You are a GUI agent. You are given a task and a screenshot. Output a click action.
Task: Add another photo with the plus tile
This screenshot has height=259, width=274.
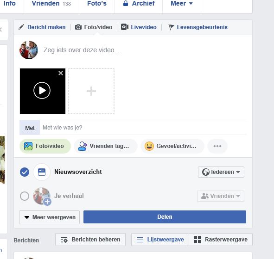pyautogui.click(x=91, y=91)
